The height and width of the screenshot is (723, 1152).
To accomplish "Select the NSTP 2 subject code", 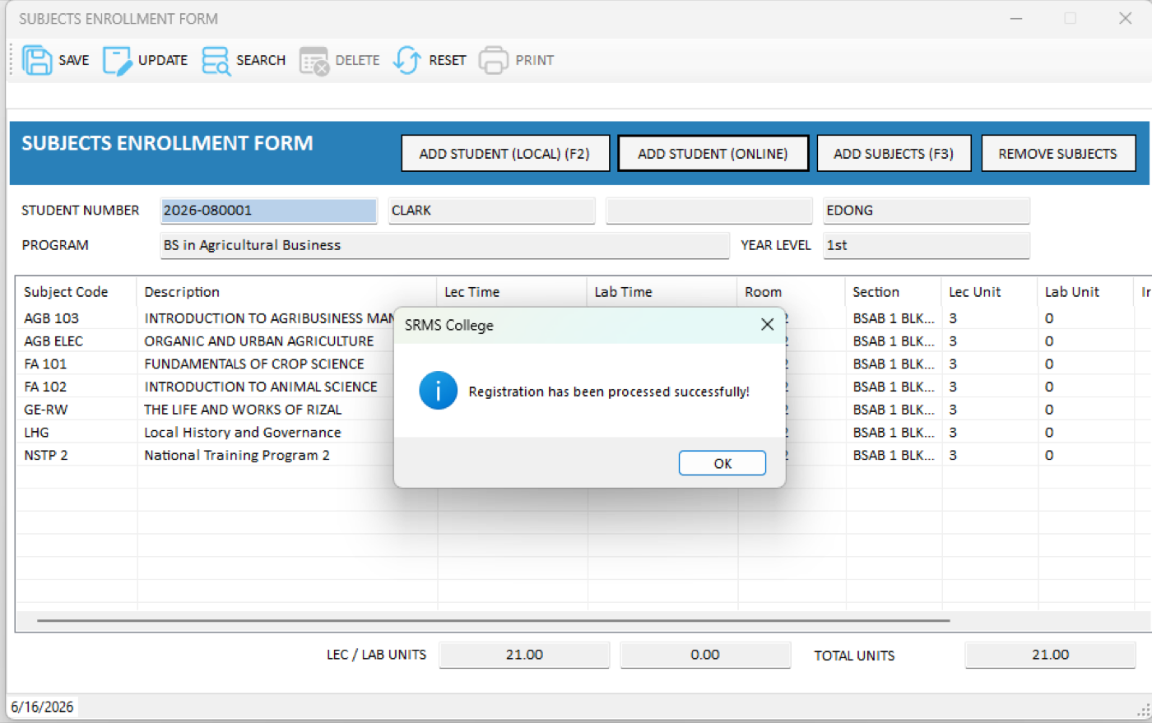I will click(46, 455).
